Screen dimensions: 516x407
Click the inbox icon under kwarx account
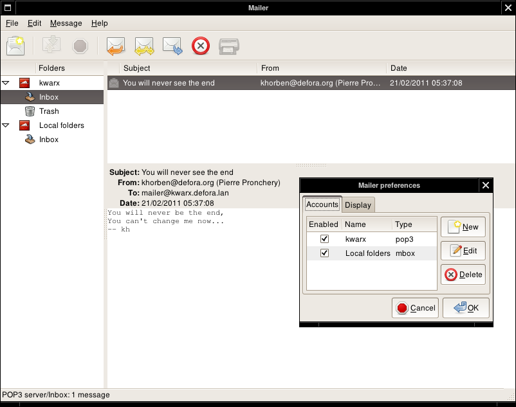pyautogui.click(x=30, y=97)
